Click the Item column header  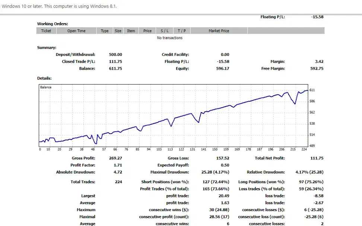click(131, 31)
